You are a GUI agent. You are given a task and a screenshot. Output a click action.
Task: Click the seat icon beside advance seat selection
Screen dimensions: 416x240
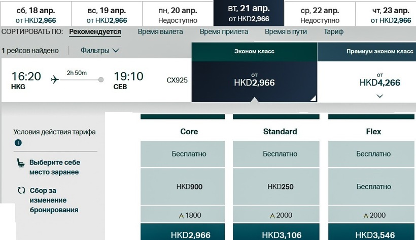tap(21, 163)
